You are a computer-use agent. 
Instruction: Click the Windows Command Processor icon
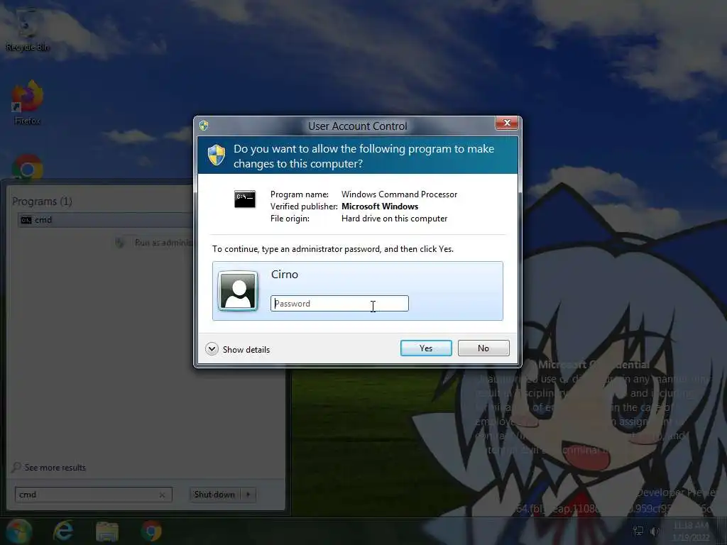tap(245, 199)
